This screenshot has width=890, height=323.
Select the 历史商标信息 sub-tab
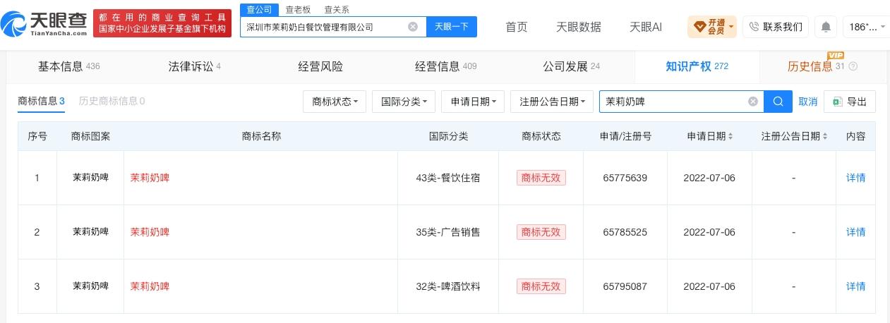[112, 101]
